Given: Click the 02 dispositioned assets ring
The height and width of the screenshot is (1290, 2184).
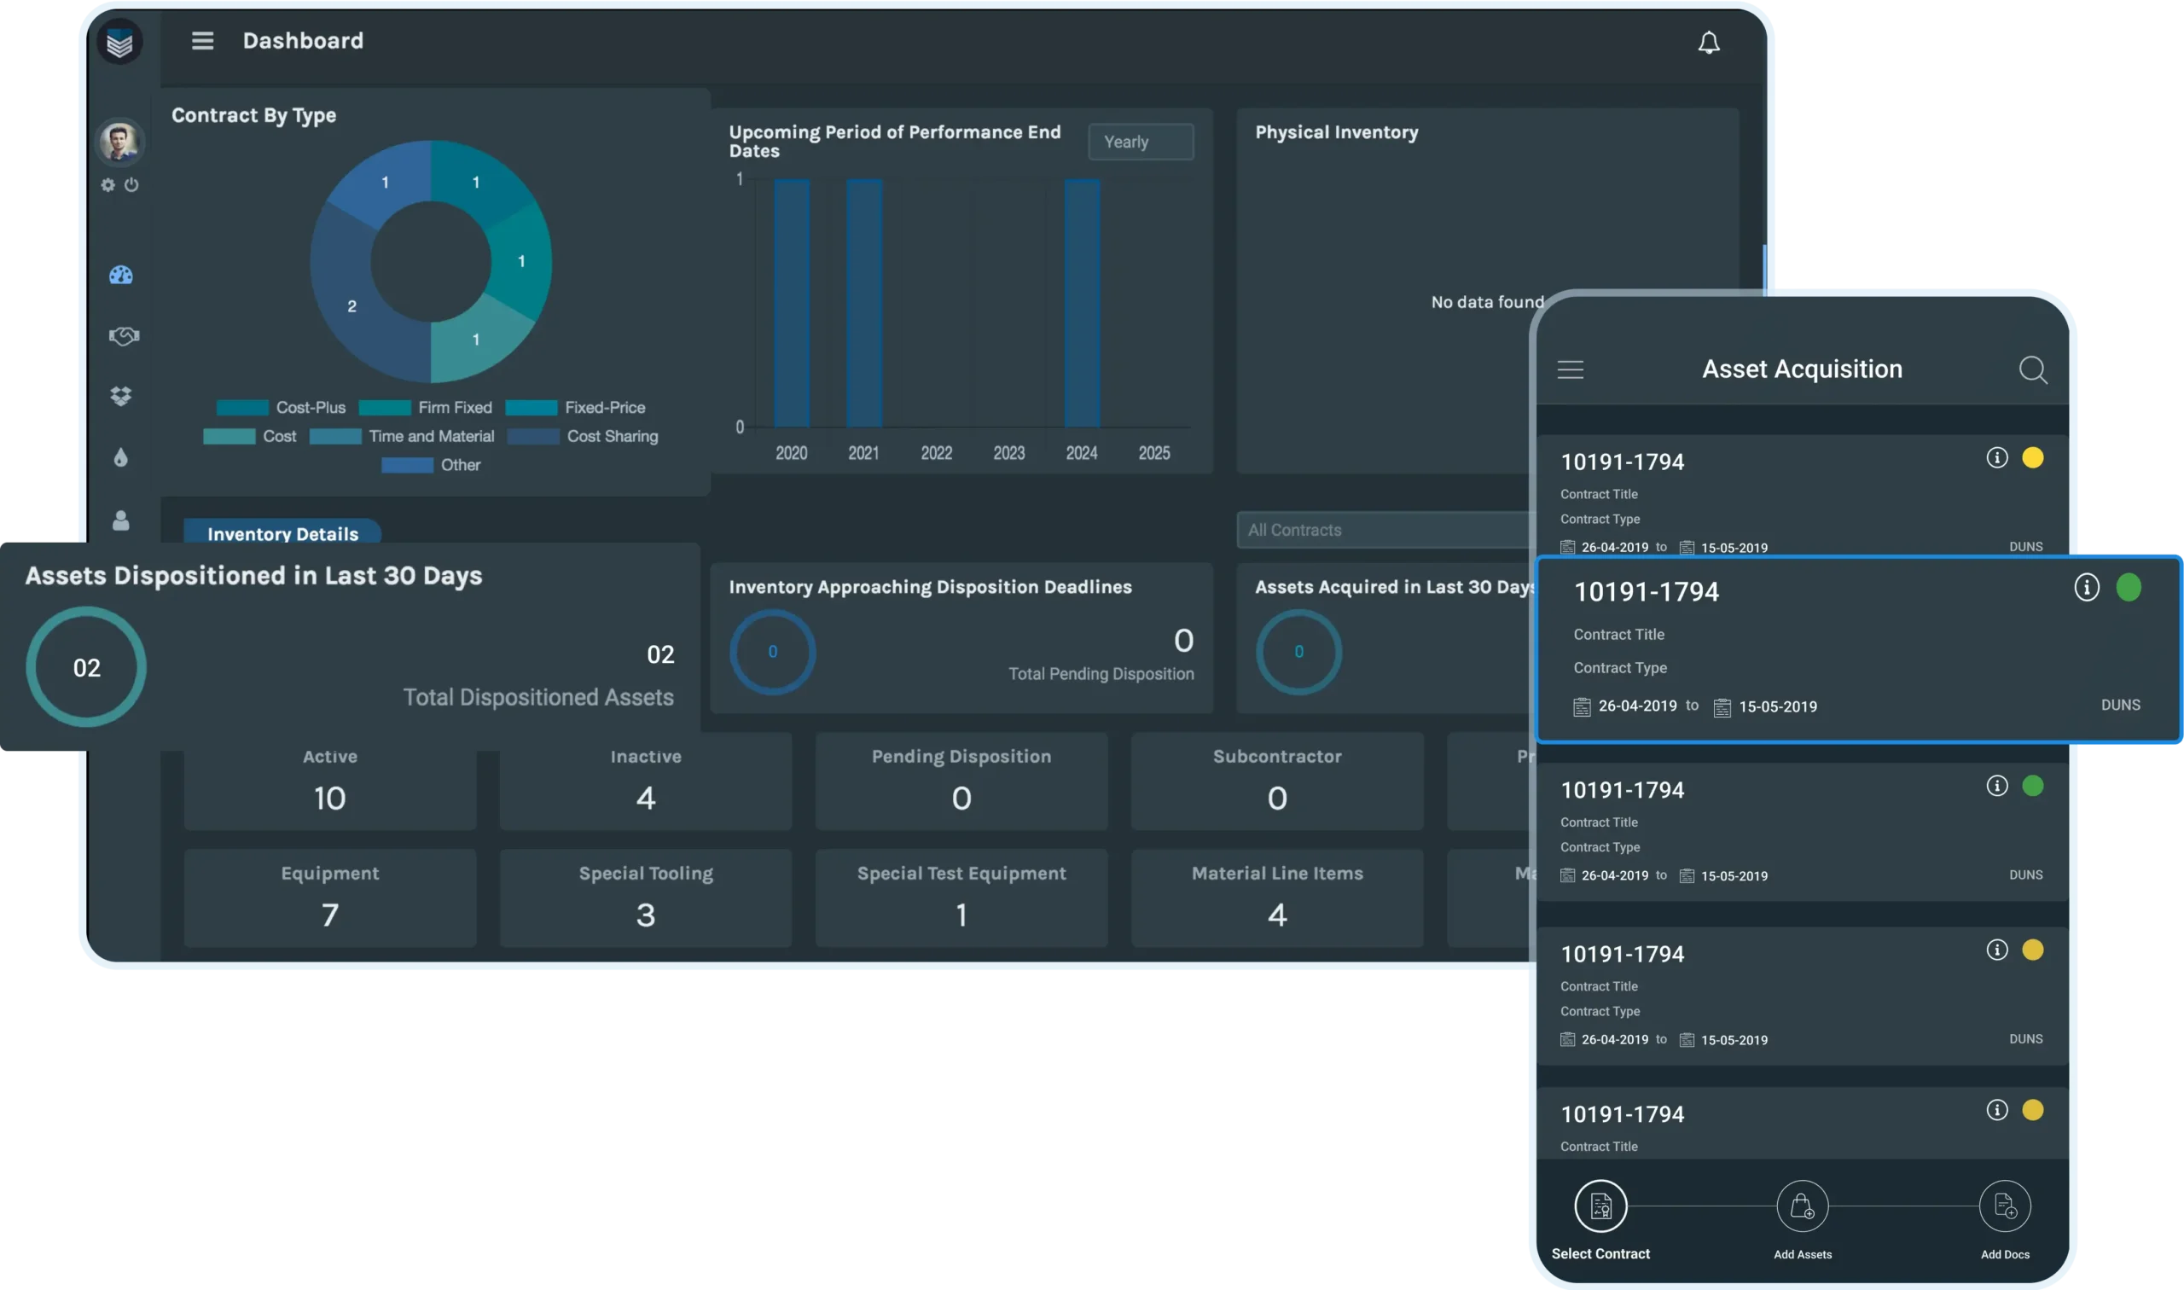Looking at the screenshot, I should click(86, 666).
